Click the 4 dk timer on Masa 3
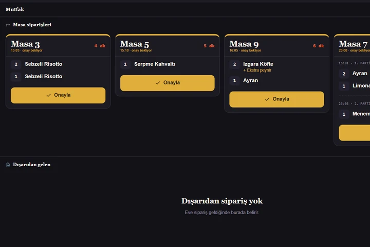Screen dimensions: 370x247 point(100,46)
